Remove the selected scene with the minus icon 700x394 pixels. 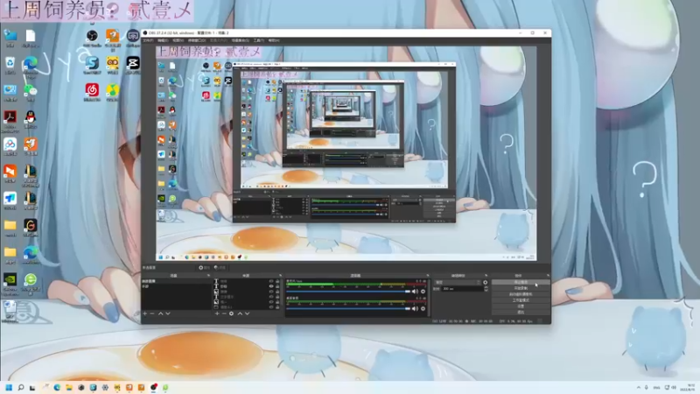(152, 313)
